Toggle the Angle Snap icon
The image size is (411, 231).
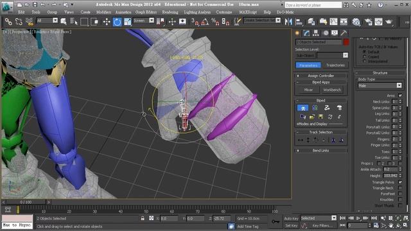point(205,22)
